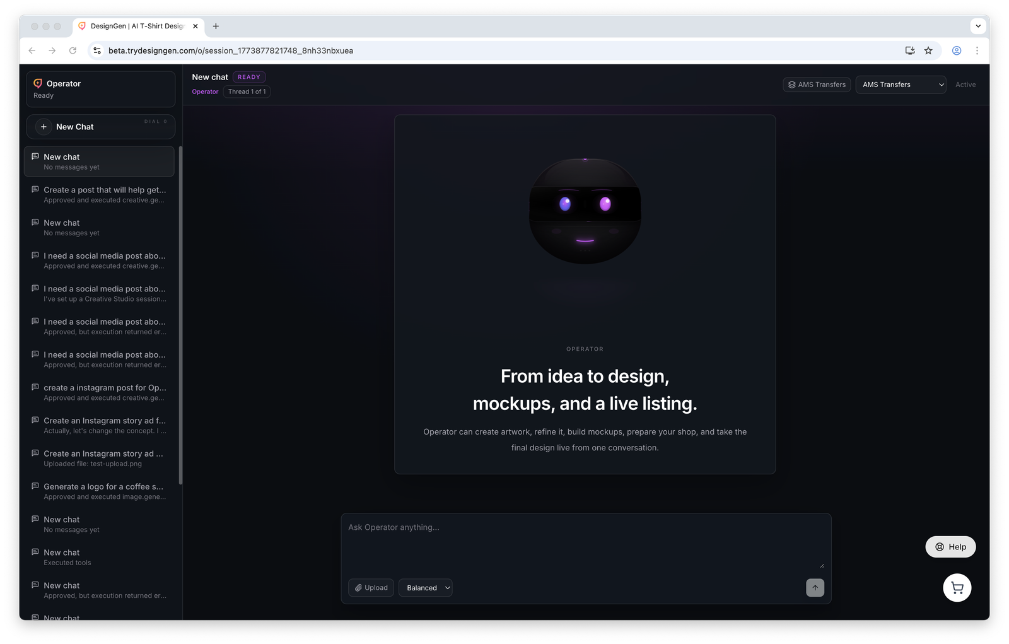
Task: Click the browser reload icon
Action: (x=73, y=50)
